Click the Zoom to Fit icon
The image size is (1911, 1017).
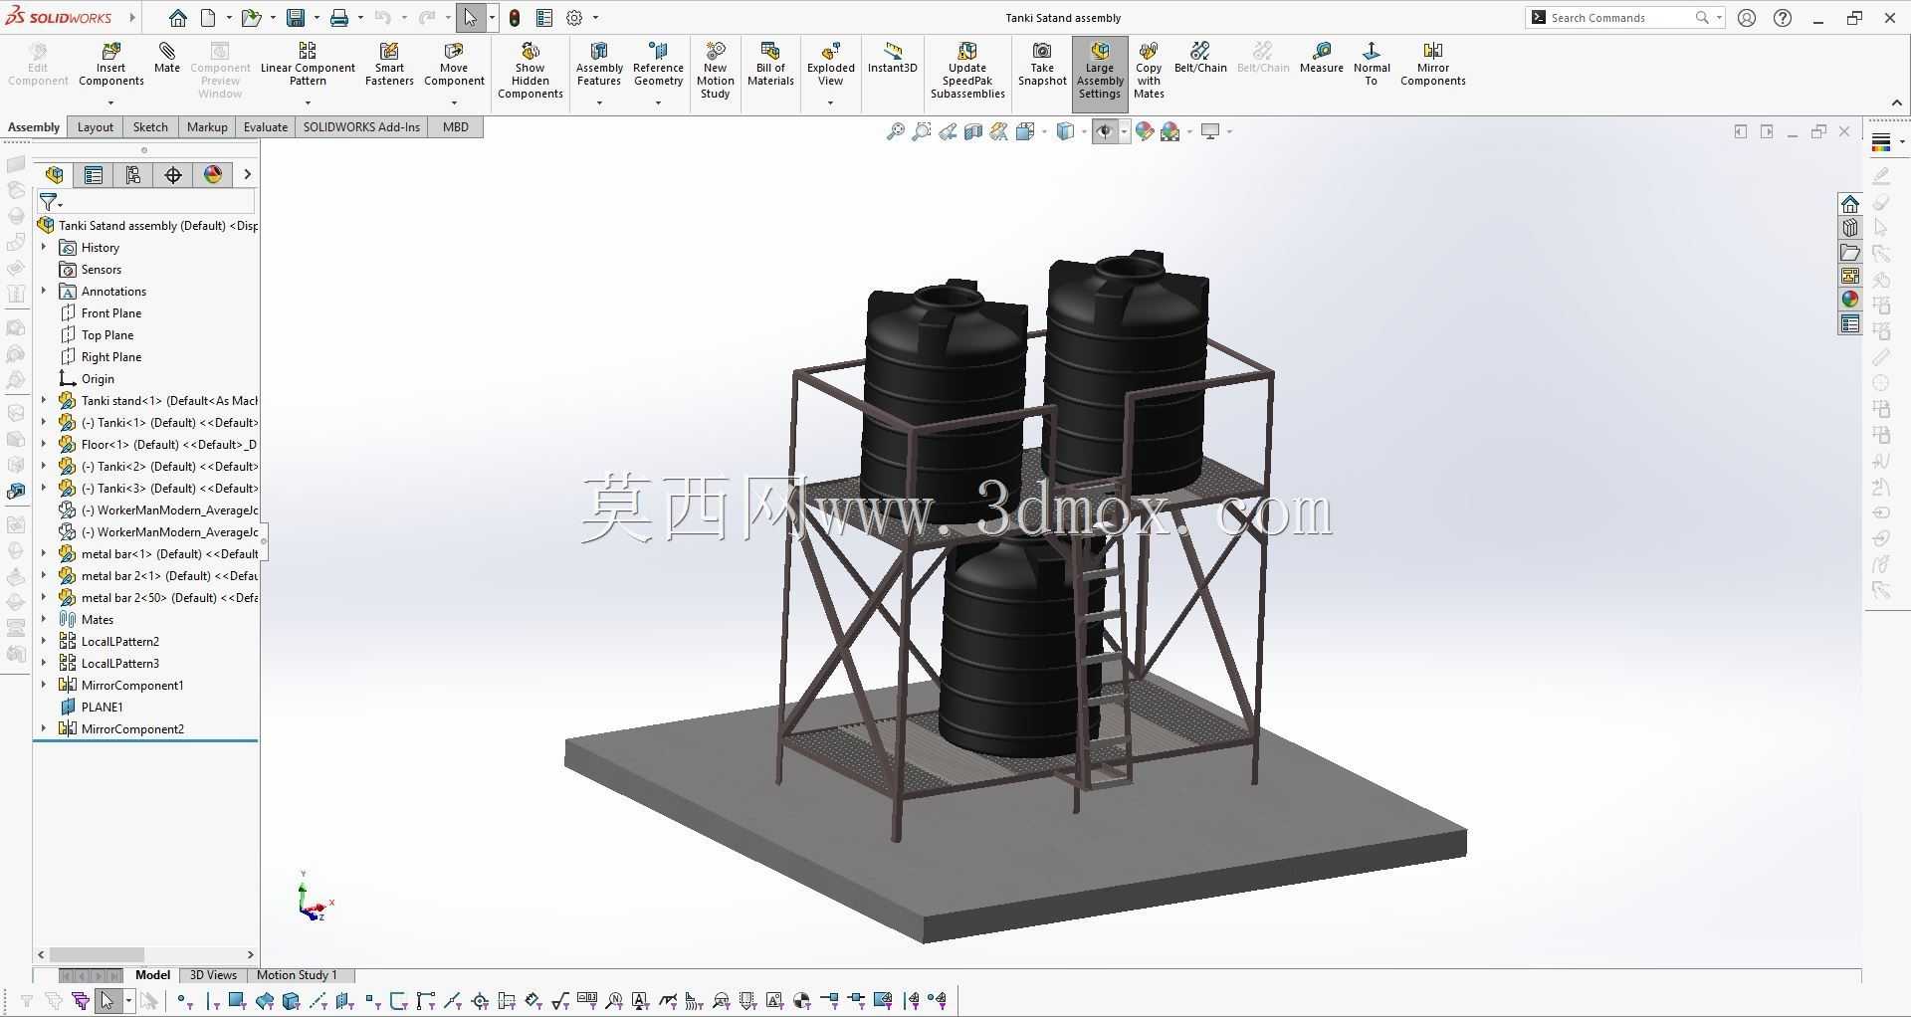pos(896,131)
